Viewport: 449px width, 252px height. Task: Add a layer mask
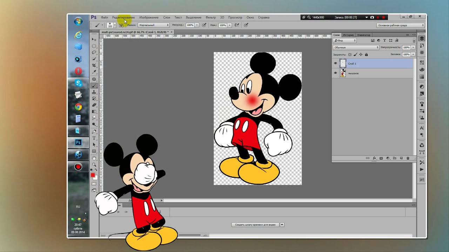click(x=381, y=158)
